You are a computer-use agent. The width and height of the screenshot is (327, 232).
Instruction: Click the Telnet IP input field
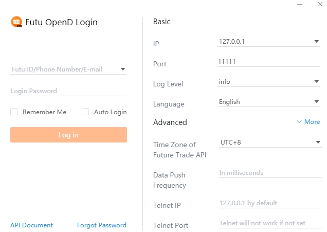[268, 203]
